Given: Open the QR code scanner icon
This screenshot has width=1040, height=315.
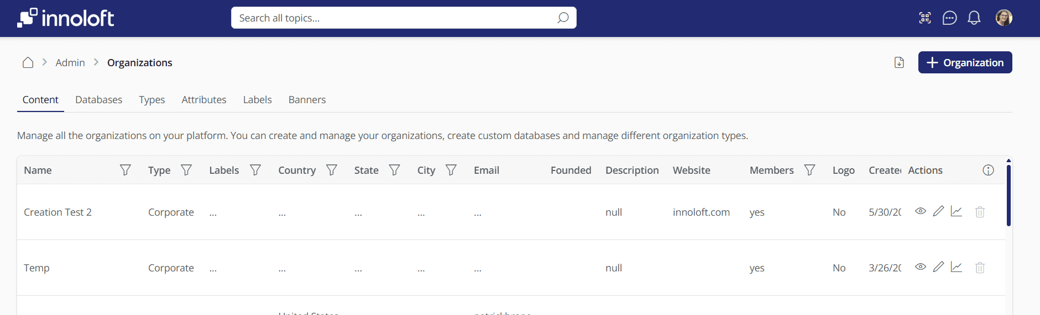Looking at the screenshot, I should [924, 18].
